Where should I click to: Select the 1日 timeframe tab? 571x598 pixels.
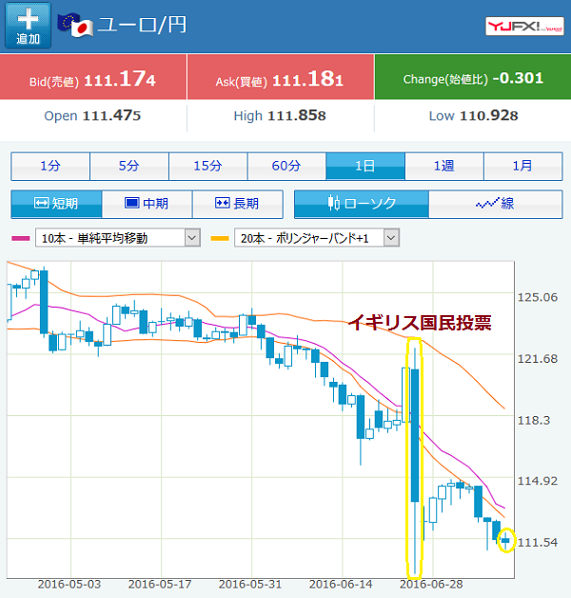pyautogui.click(x=365, y=166)
